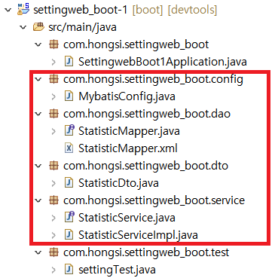Click the Spring Boot project icon

[23, 9]
